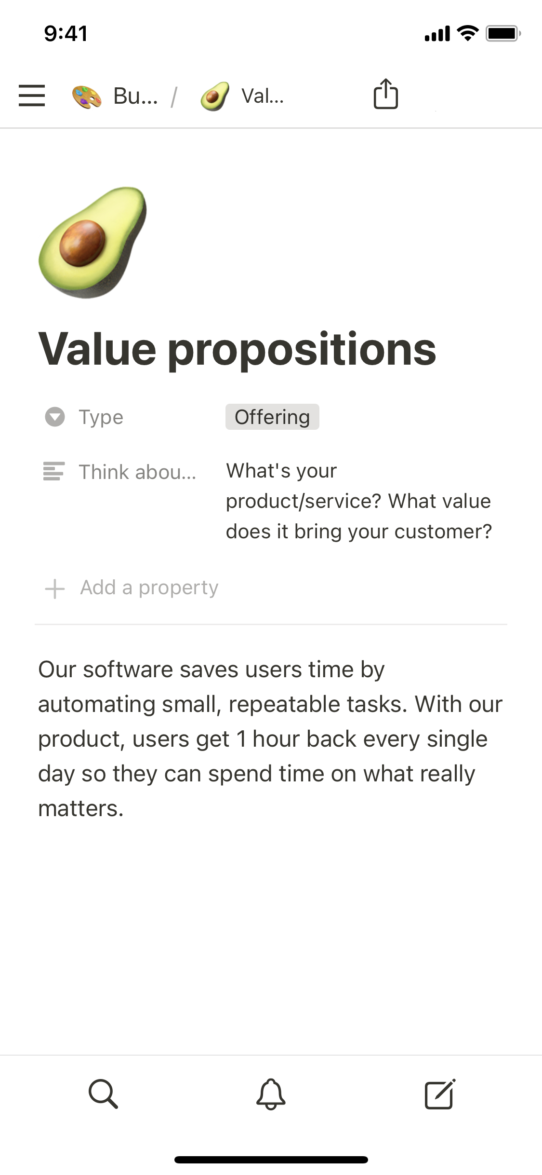Viewport: 542px width, 1175px height.
Task: Tap the Type property label
Action: (101, 417)
